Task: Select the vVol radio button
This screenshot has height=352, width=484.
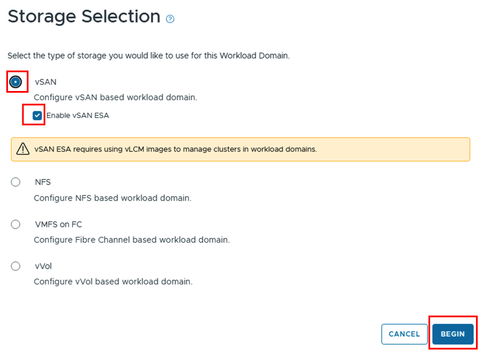Action: (x=15, y=266)
